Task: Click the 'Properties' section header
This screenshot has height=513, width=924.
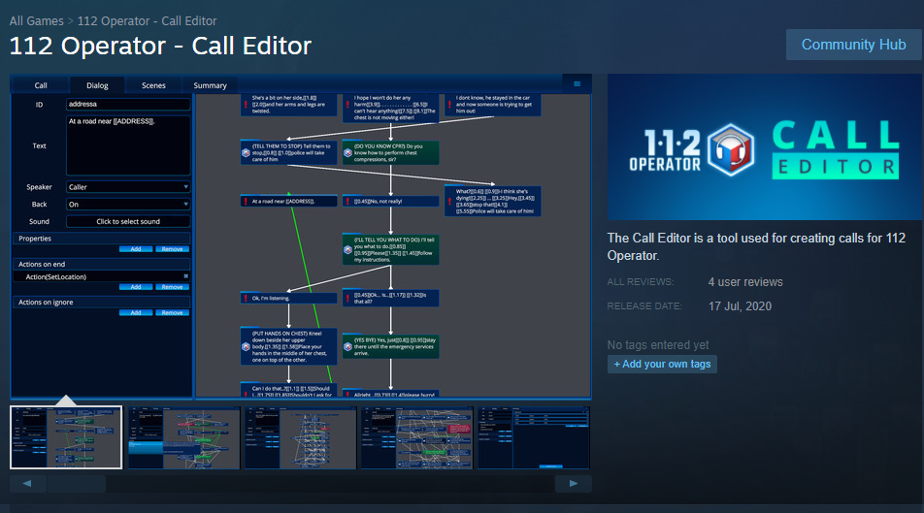Action: (101, 239)
